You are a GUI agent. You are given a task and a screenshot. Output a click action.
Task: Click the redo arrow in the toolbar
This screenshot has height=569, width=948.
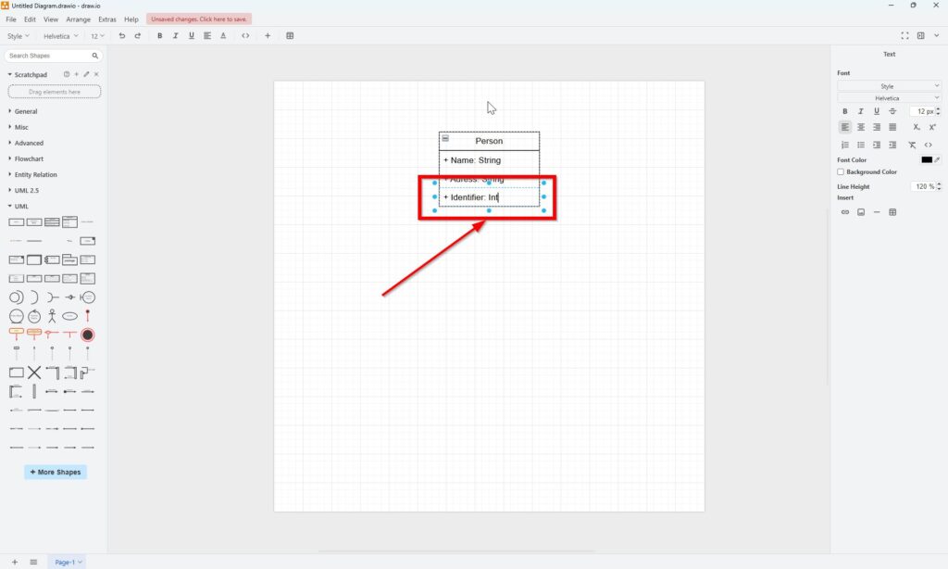138,36
